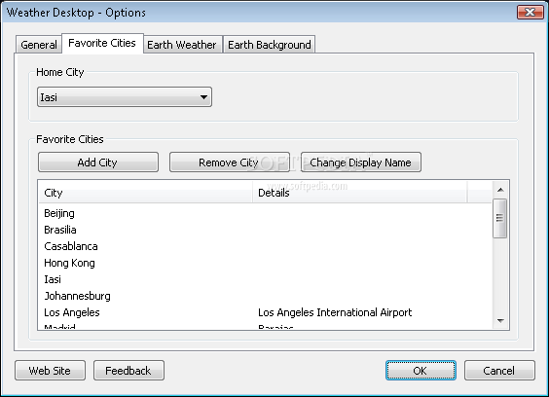Click the list scrollbar up arrow

pos(500,190)
